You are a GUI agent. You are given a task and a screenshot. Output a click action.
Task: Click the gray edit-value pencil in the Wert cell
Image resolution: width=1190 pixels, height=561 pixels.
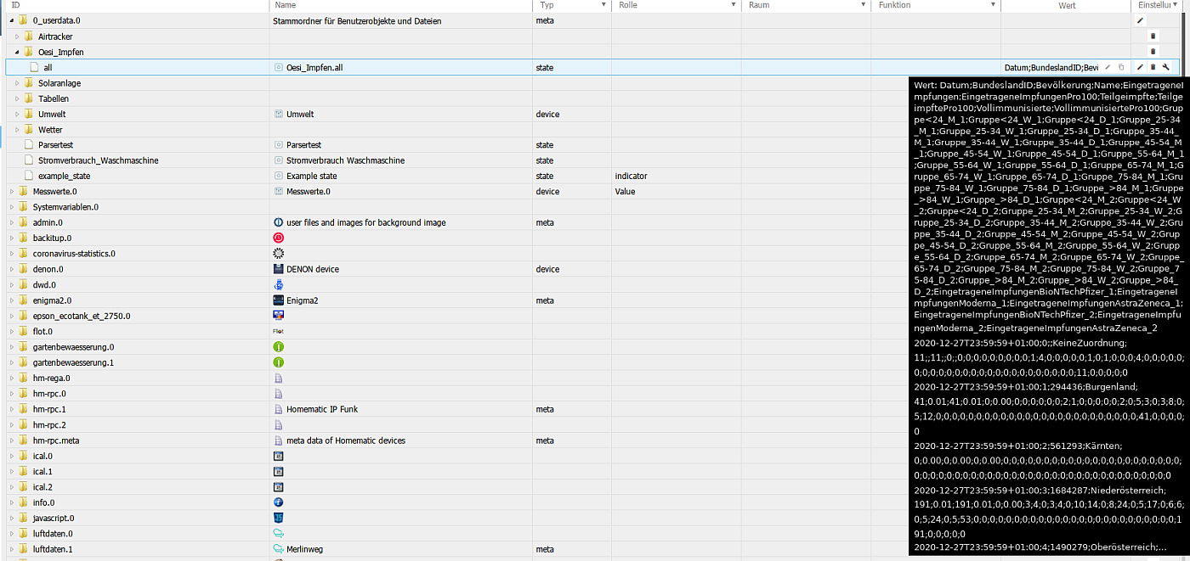click(1108, 67)
